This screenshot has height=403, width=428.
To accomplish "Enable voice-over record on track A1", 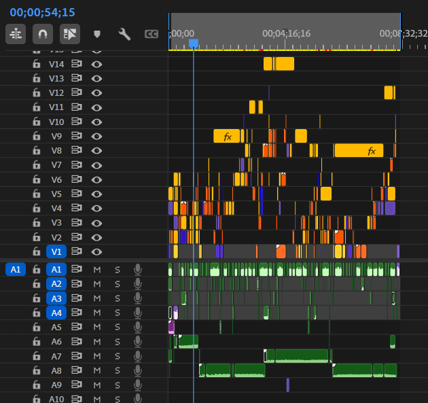I will [138, 270].
